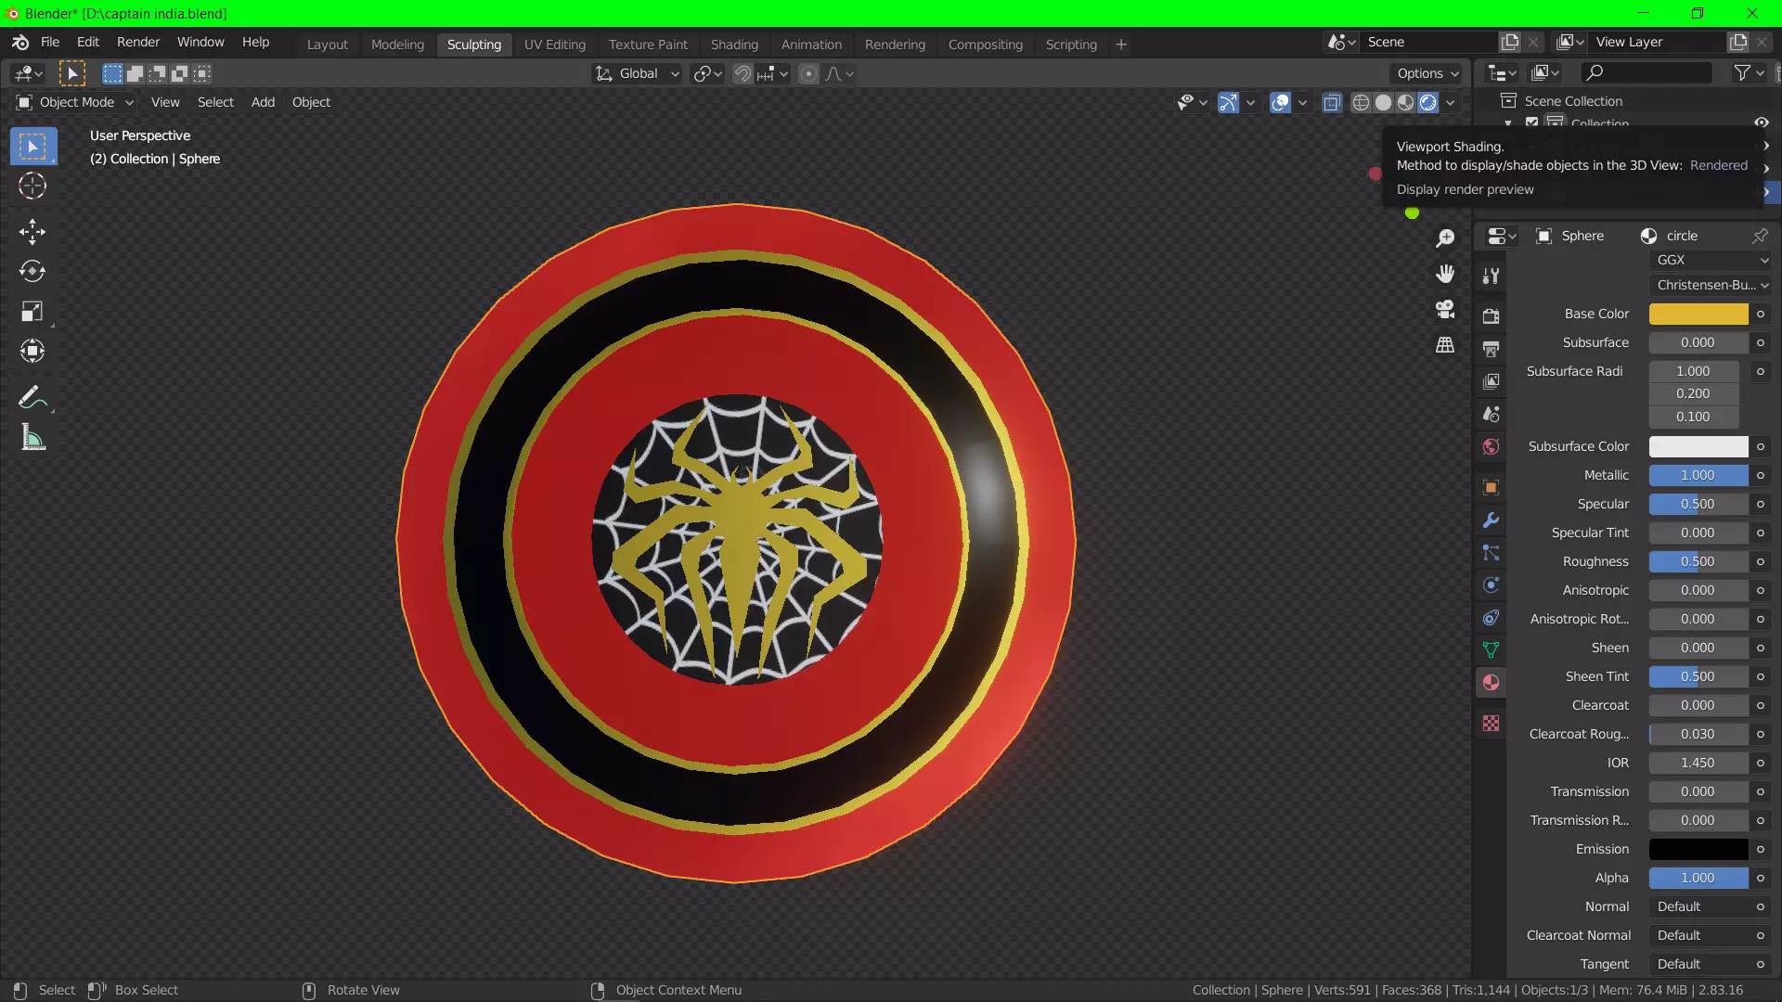
Task: Open Material properties tab
Action: 1491,682
